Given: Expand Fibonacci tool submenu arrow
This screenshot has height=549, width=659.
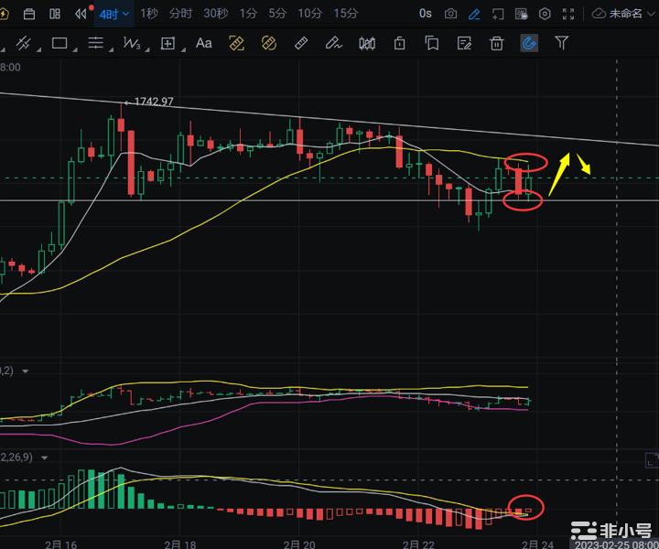Looking at the screenshot, I should click(x=111, y=50).
